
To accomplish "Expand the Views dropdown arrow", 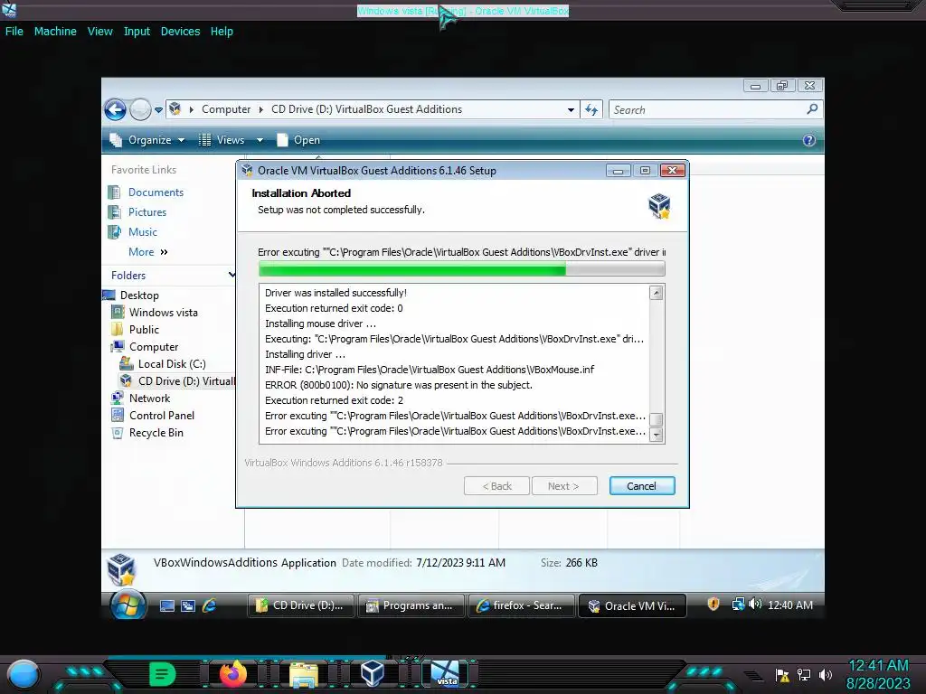I will click(x=260, y=140).
